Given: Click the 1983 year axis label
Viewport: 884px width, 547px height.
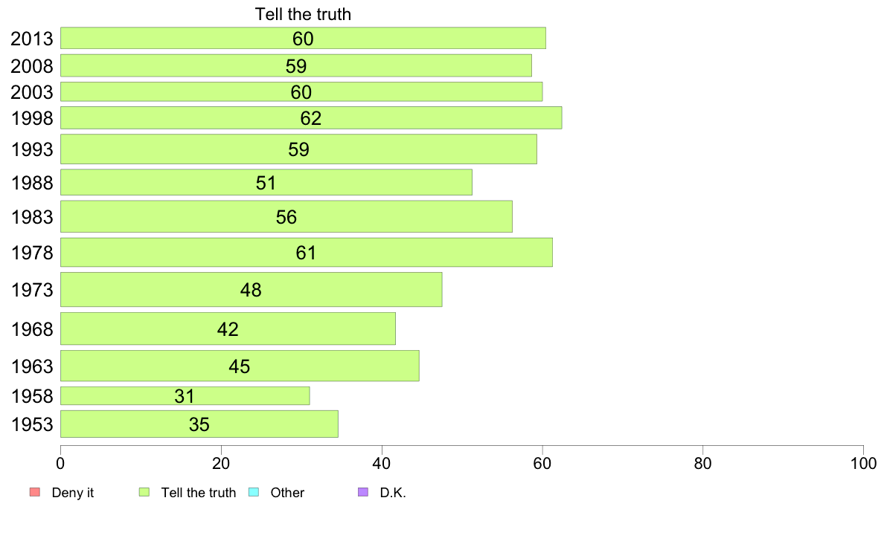Looking at the screenshot, I should (x=32, y=217).
